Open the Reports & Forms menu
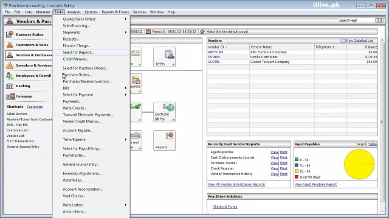389x218 pixels. (x=115, y=12)
